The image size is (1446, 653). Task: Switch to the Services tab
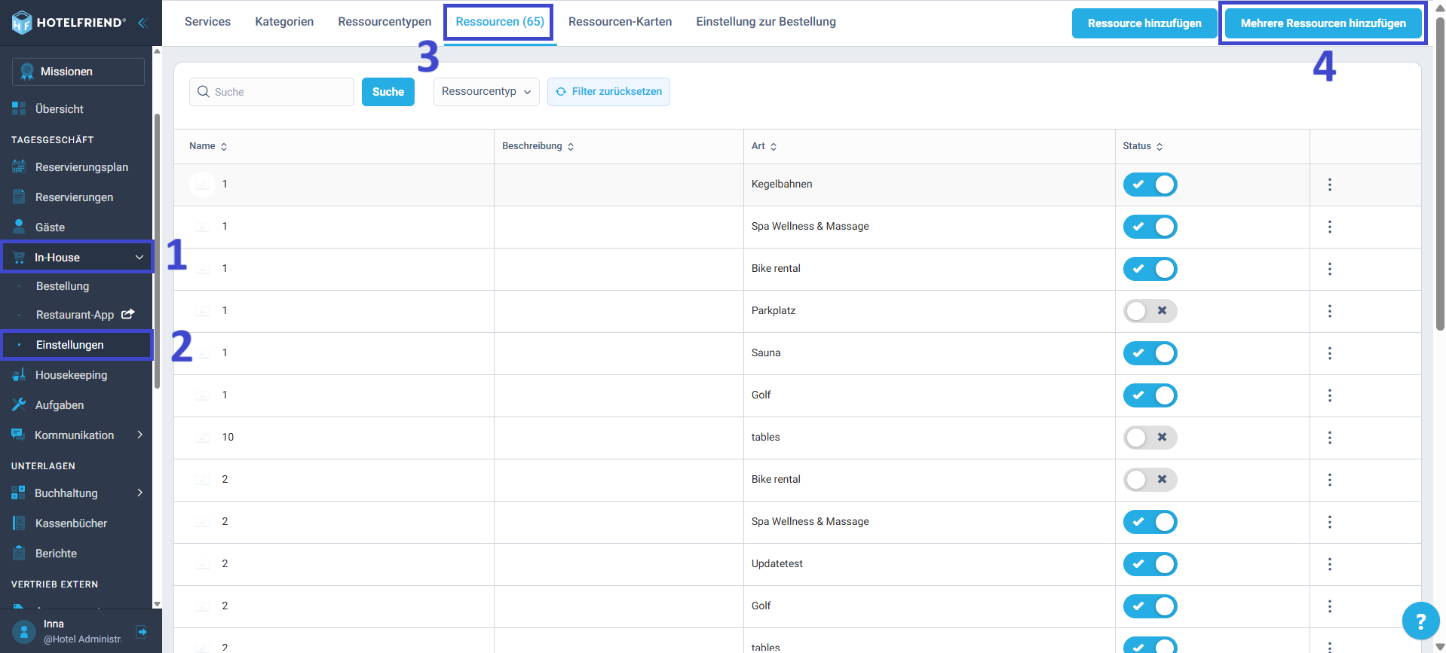(x=208, y=22)
